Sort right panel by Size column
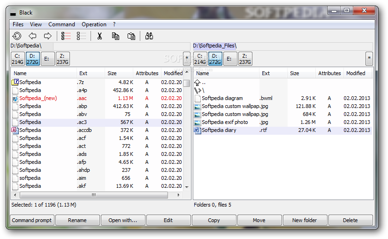Viewport: 388px width, 239px height. [301, 73]
